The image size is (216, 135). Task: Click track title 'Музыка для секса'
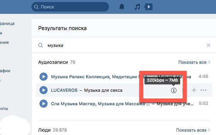[103, 90]
